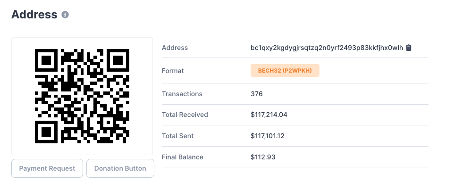Click the $112.93 final balance value

coord(263,157)
